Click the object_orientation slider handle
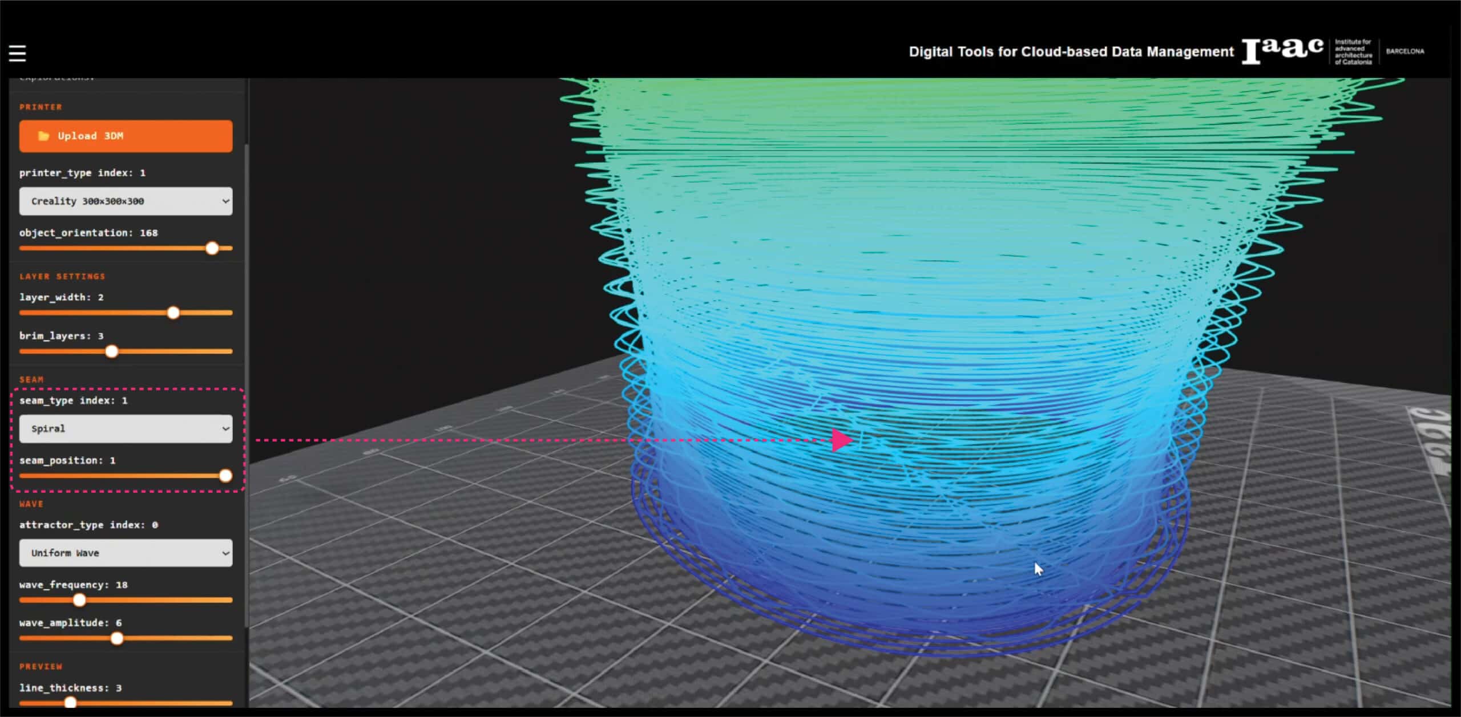1461x717 pixels. click(x=212, y=248)
